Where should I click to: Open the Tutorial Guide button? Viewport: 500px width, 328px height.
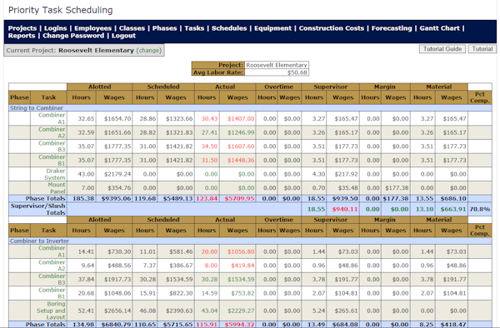tap(442, 49)
